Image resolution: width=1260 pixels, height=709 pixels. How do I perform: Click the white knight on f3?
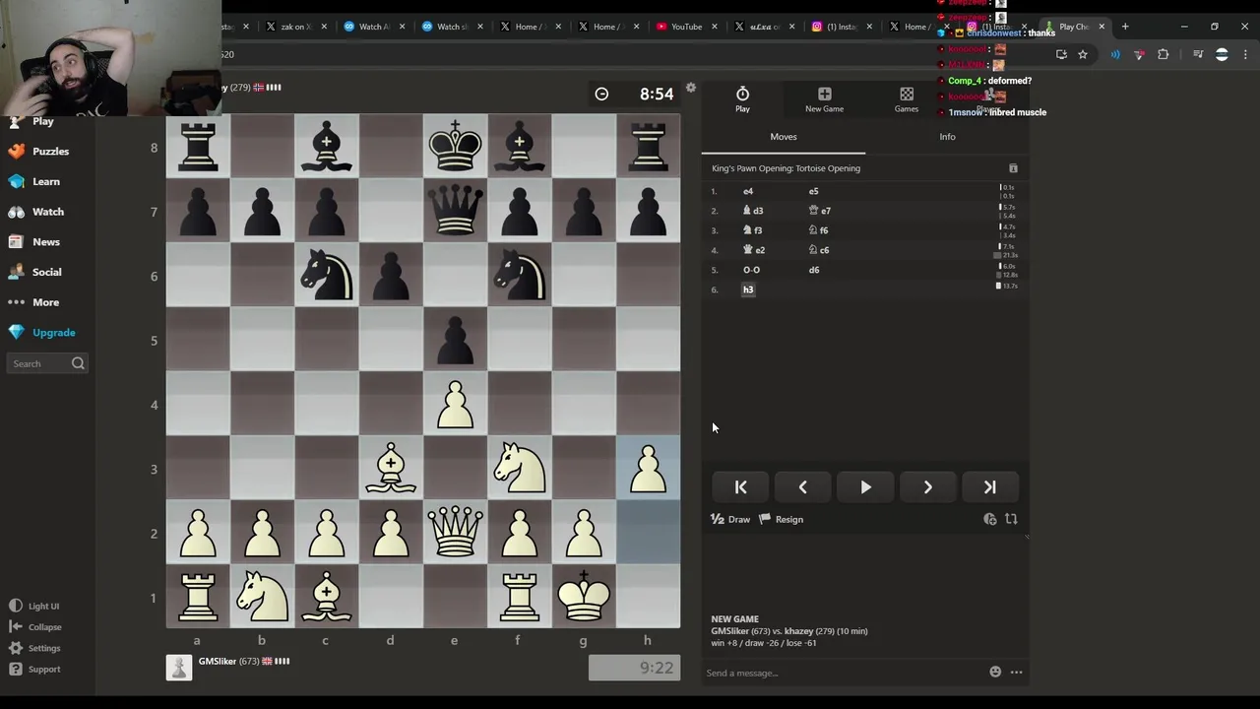coord(520,469)
